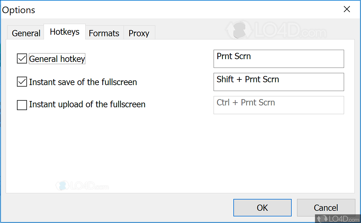Click the "Instant save of the fullscreen" label
Viewport: 361px width, 223px height.
(83, 82)
